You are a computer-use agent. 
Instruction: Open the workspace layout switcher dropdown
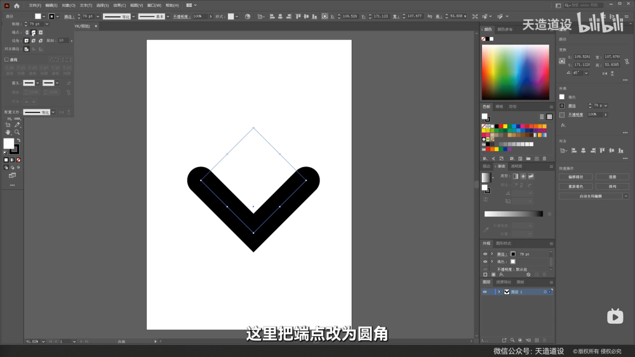(x=191, y=5)
